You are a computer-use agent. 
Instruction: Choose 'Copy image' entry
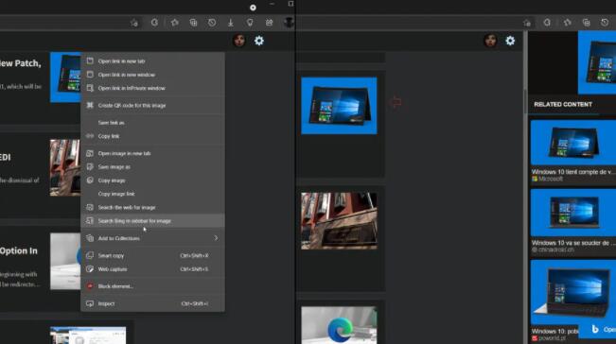153,181
